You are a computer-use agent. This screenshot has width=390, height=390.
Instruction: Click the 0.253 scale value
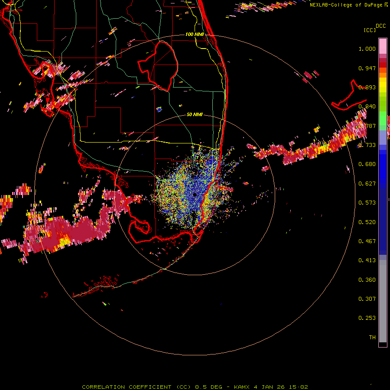click(x=367, y=318)
